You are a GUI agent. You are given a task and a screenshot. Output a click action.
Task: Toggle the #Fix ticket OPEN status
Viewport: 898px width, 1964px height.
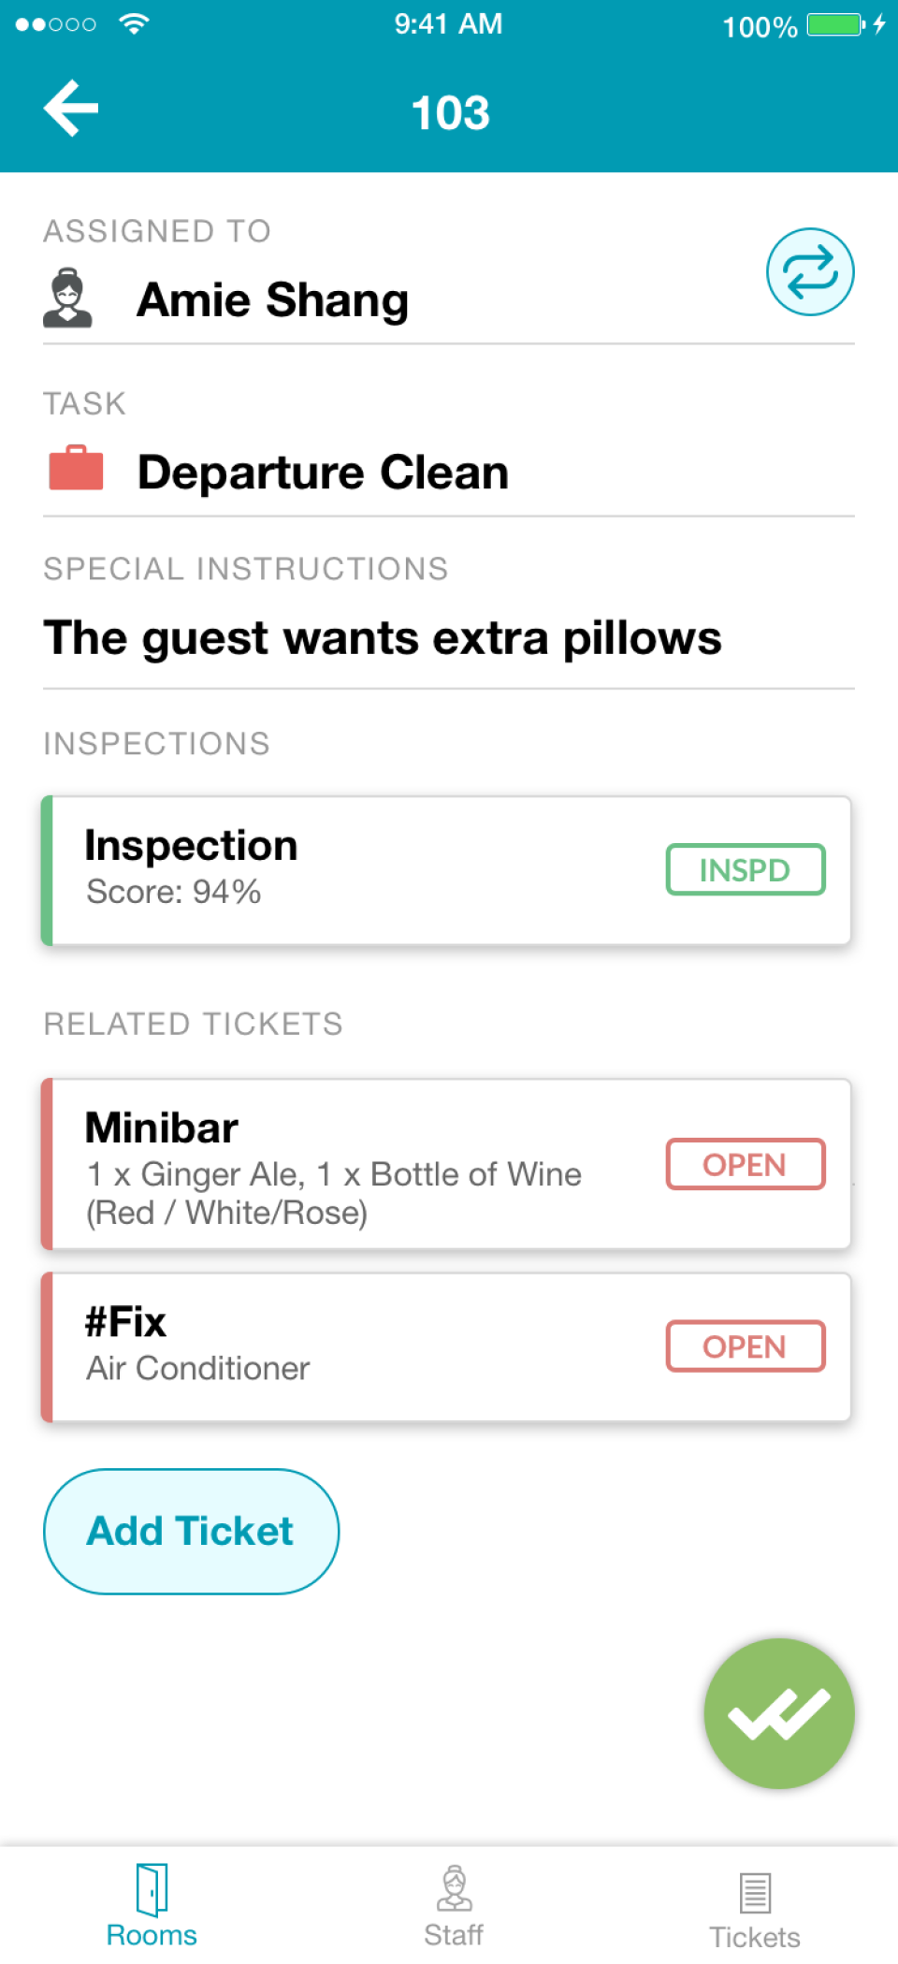(x=745, y=1346)
